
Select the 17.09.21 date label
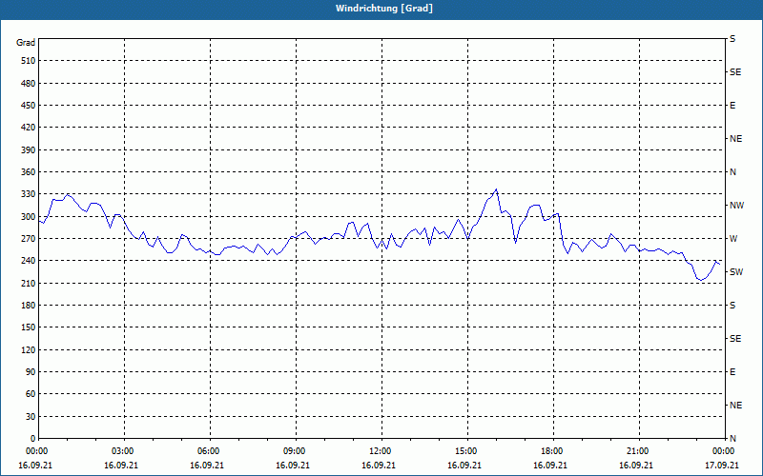pyautogui.click(x=722, y=466)
